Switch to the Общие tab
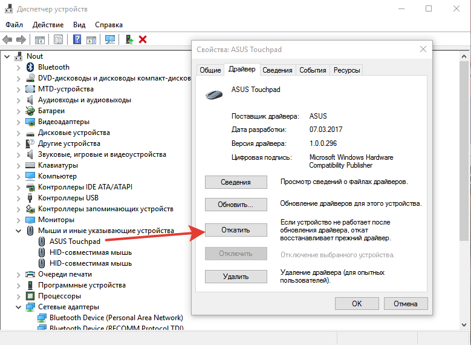 coord(210,70)
